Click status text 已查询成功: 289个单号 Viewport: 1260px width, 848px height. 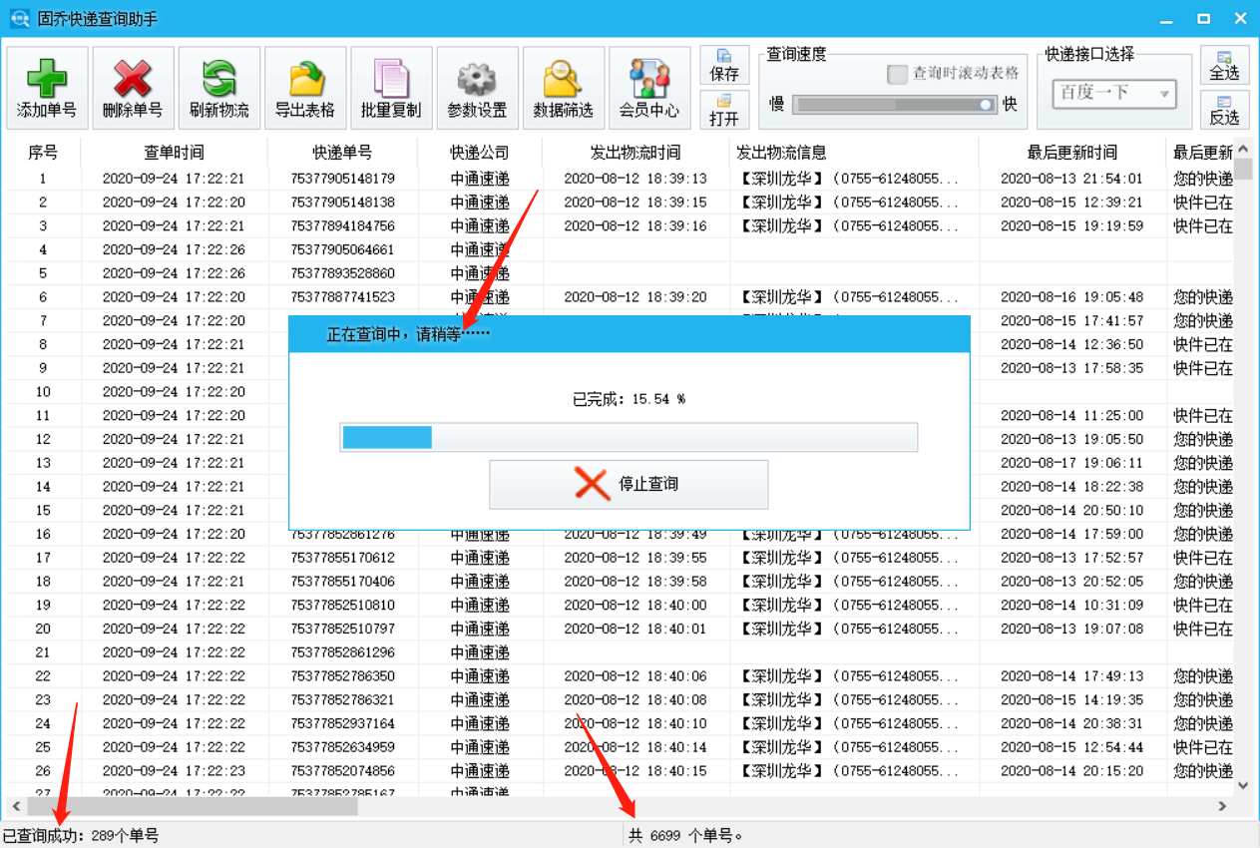tap(81, 836)
